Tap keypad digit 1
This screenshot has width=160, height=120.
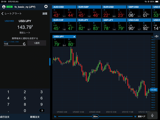[8, 92]
